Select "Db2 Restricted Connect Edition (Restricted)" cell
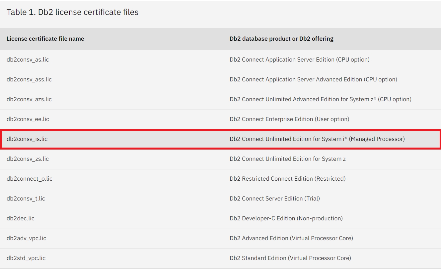 (287, 179)
